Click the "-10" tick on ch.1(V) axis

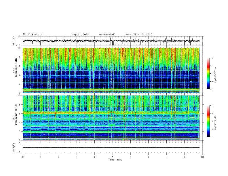pos(19,45)
